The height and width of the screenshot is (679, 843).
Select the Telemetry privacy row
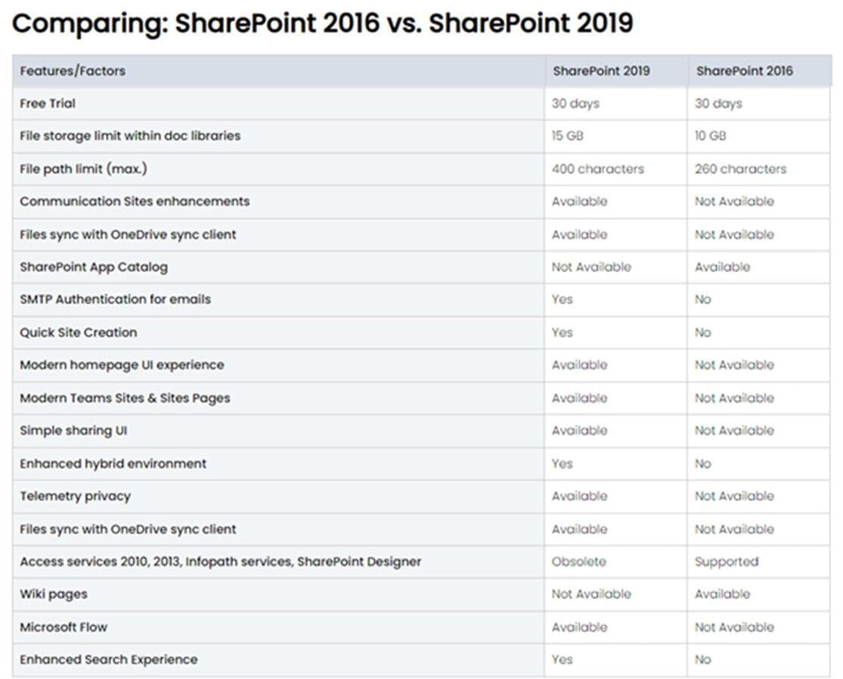click(421, 496)
